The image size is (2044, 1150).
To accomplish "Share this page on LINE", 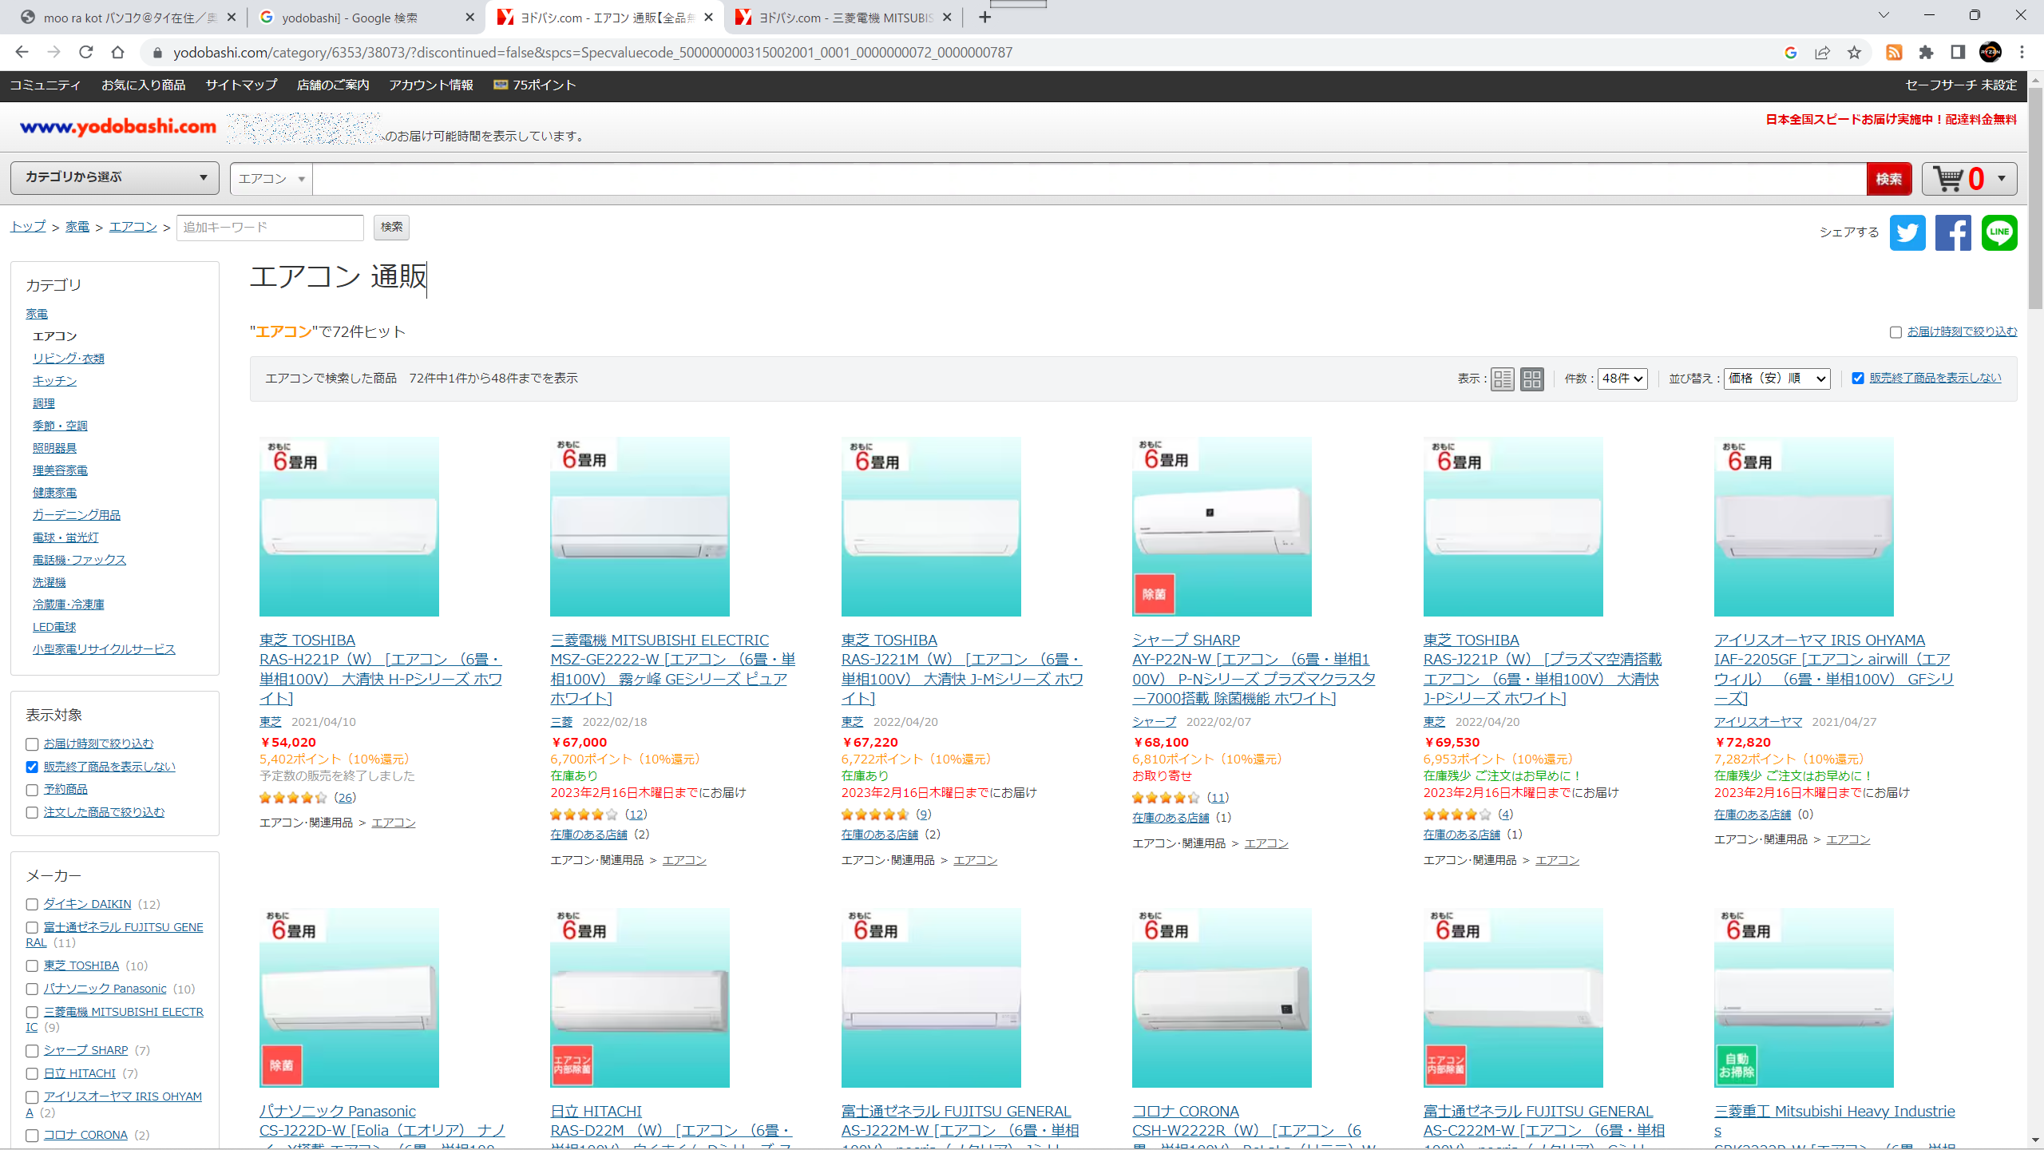I will [1999, 232].
